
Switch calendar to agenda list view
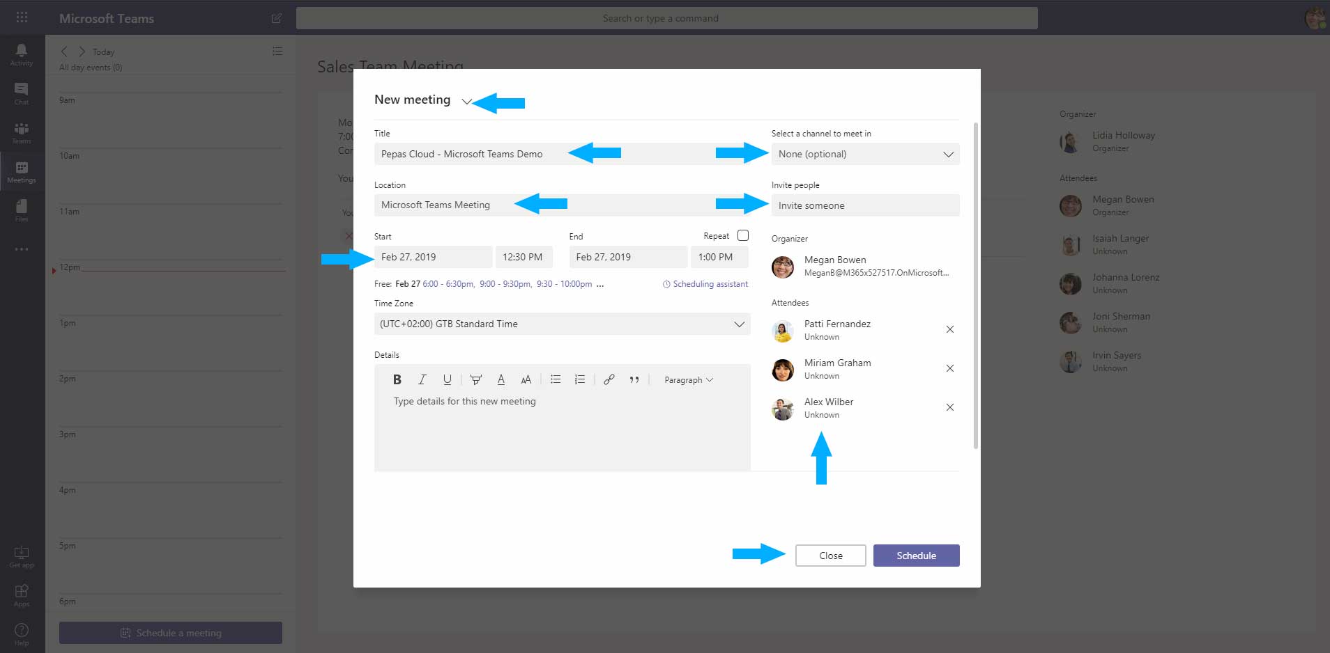[x=277, y=51]
